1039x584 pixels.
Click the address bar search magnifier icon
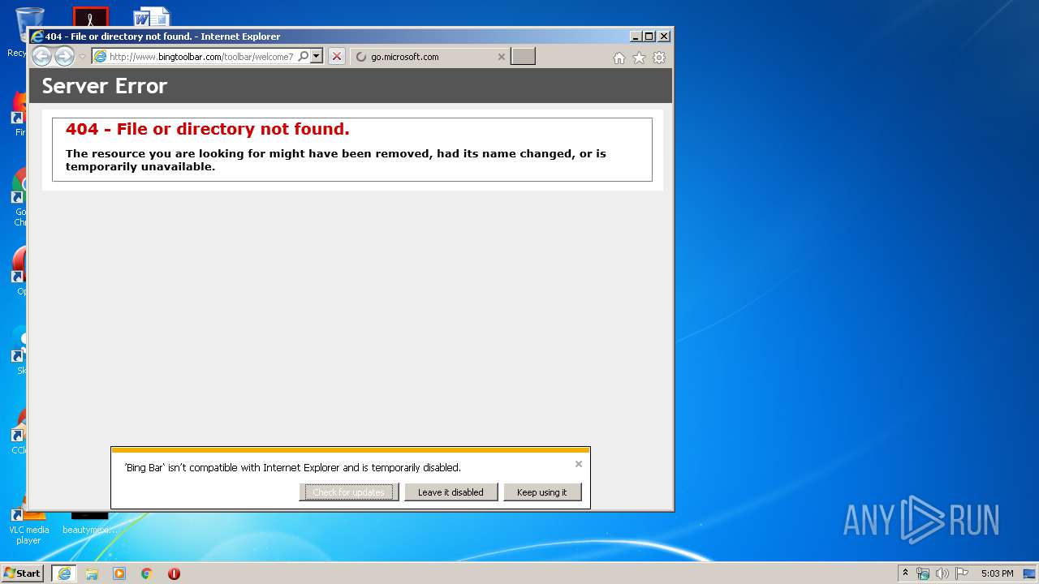point(304,57)
